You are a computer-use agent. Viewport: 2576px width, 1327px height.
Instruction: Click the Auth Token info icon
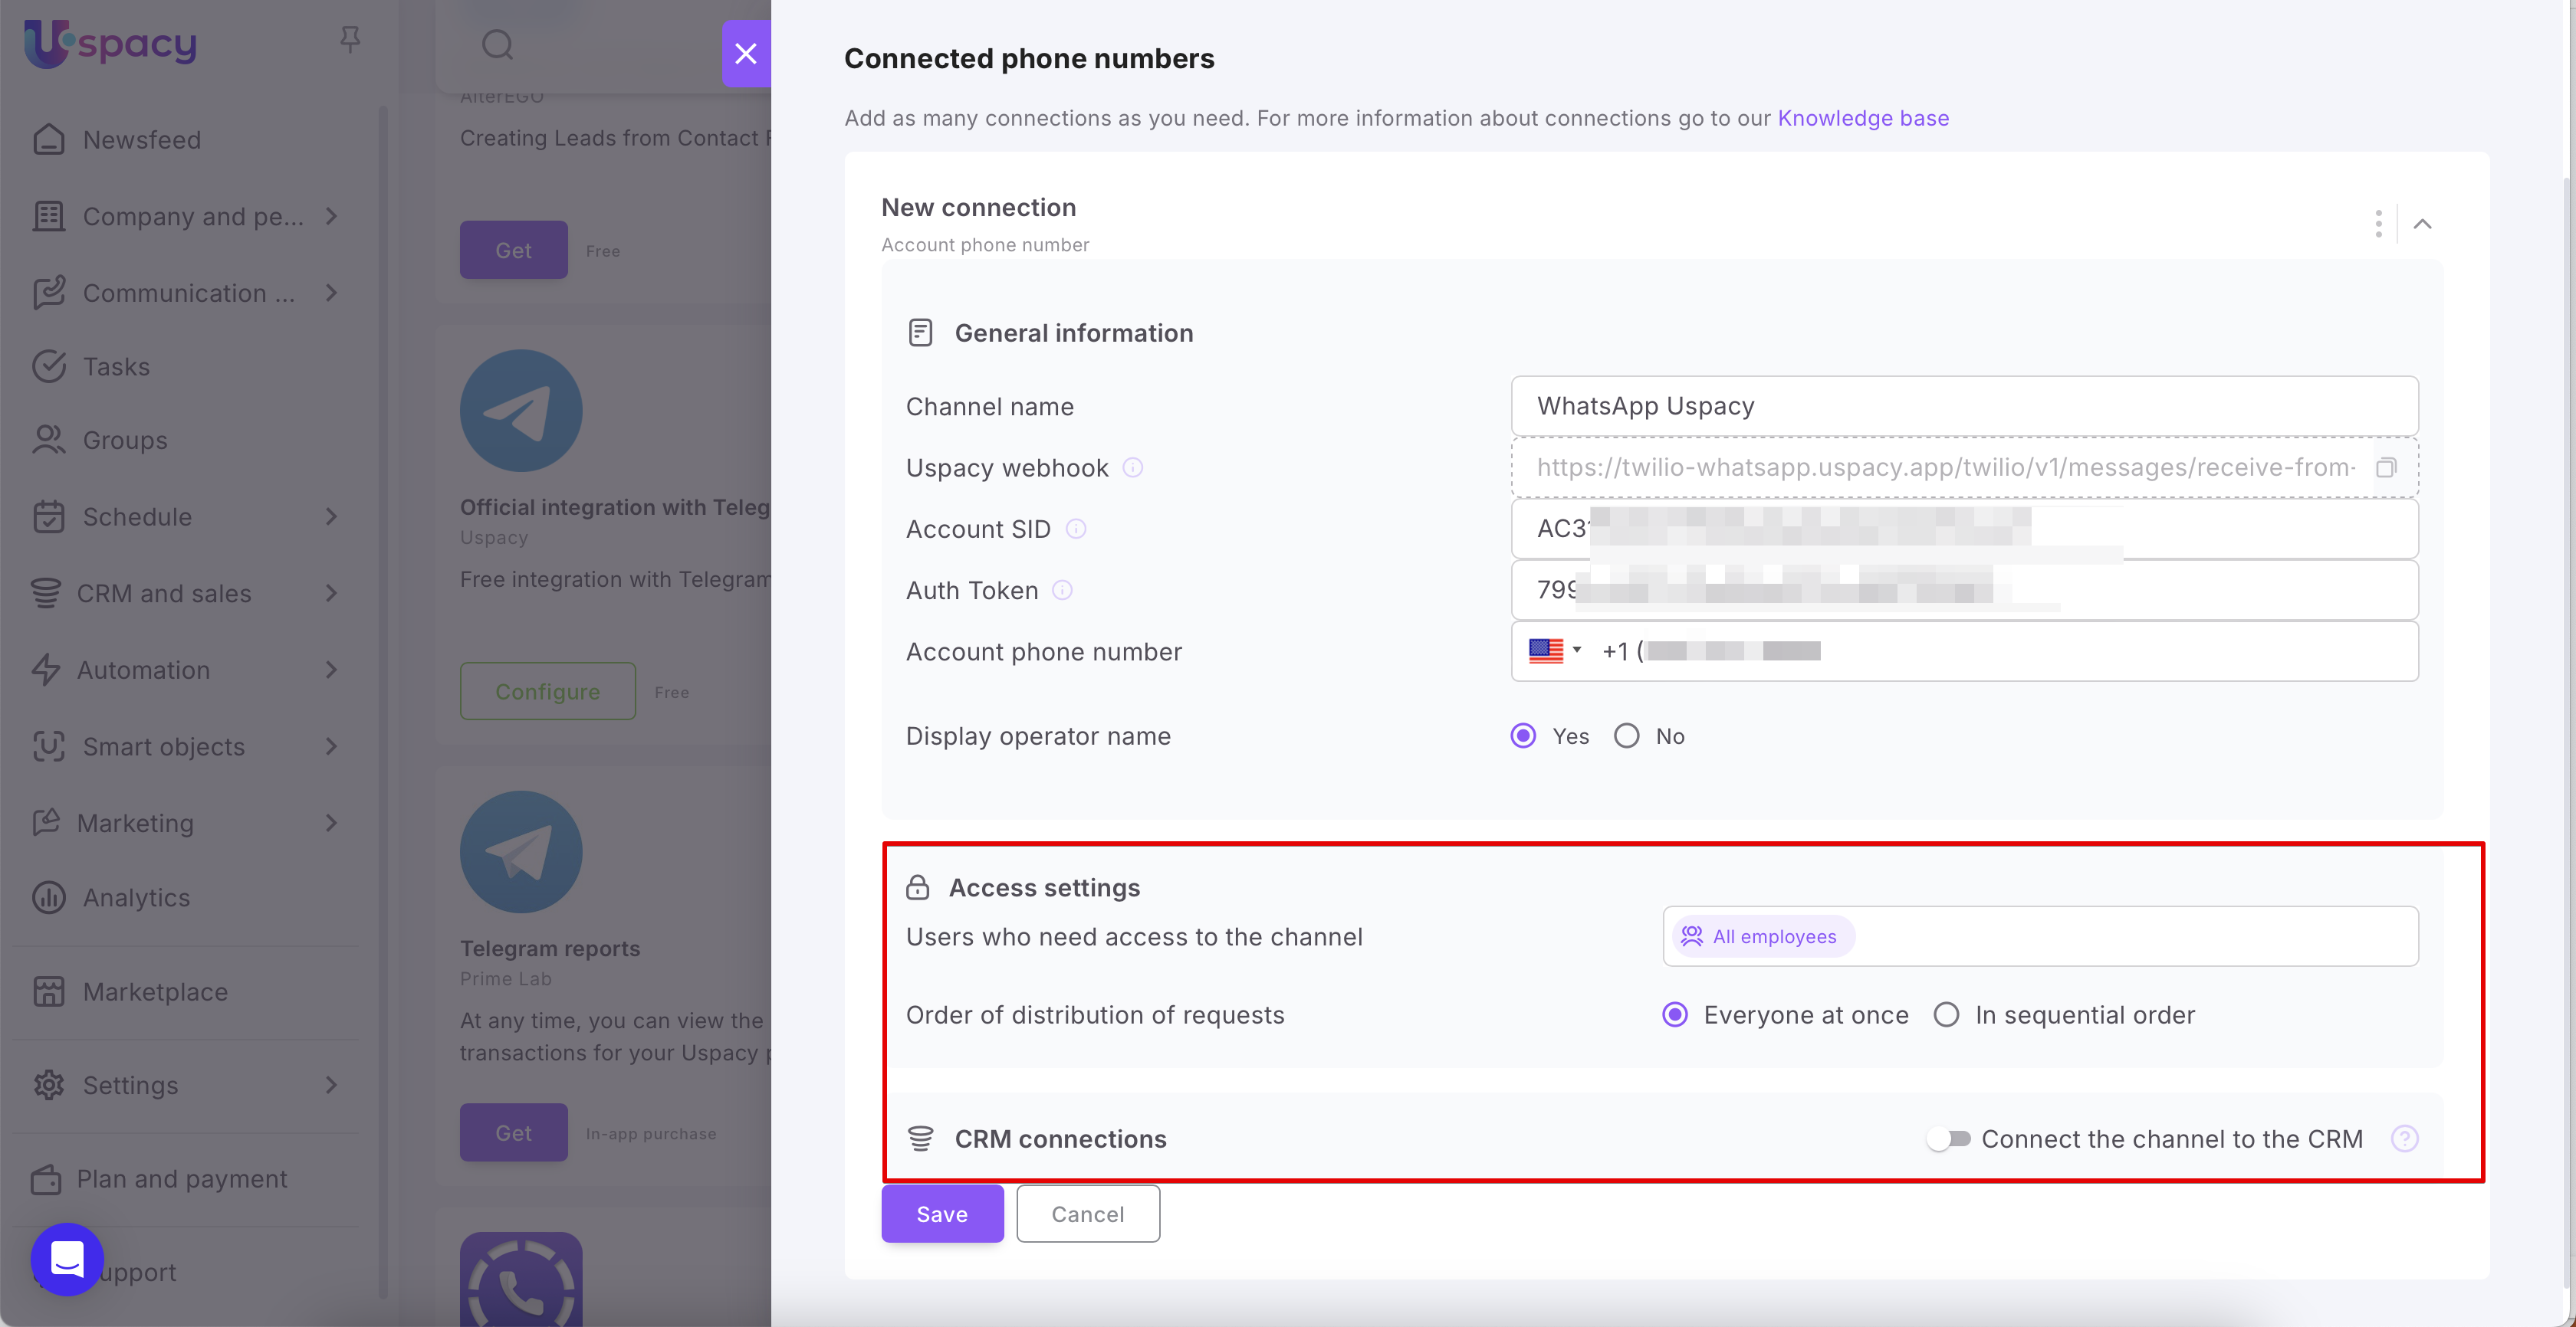pyautogui.click(x=1063, y=591)
